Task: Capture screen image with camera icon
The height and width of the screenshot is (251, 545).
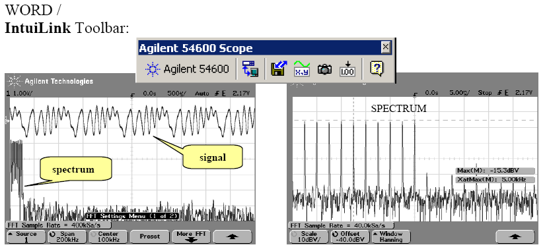Action: click(x=324, y=69)
